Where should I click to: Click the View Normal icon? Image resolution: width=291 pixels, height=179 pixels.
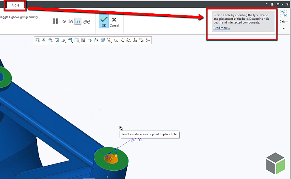pyautogui.click(x=90, y=41)
